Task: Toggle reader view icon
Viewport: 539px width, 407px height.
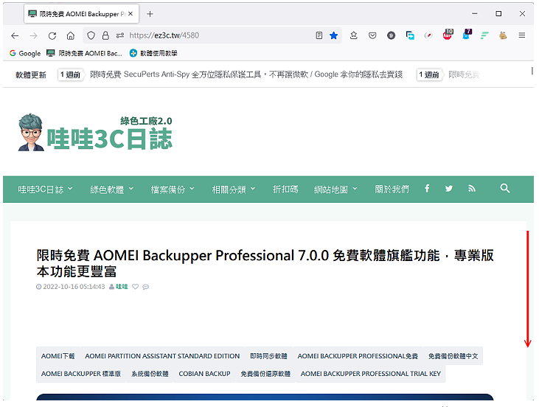Action: 319,35
